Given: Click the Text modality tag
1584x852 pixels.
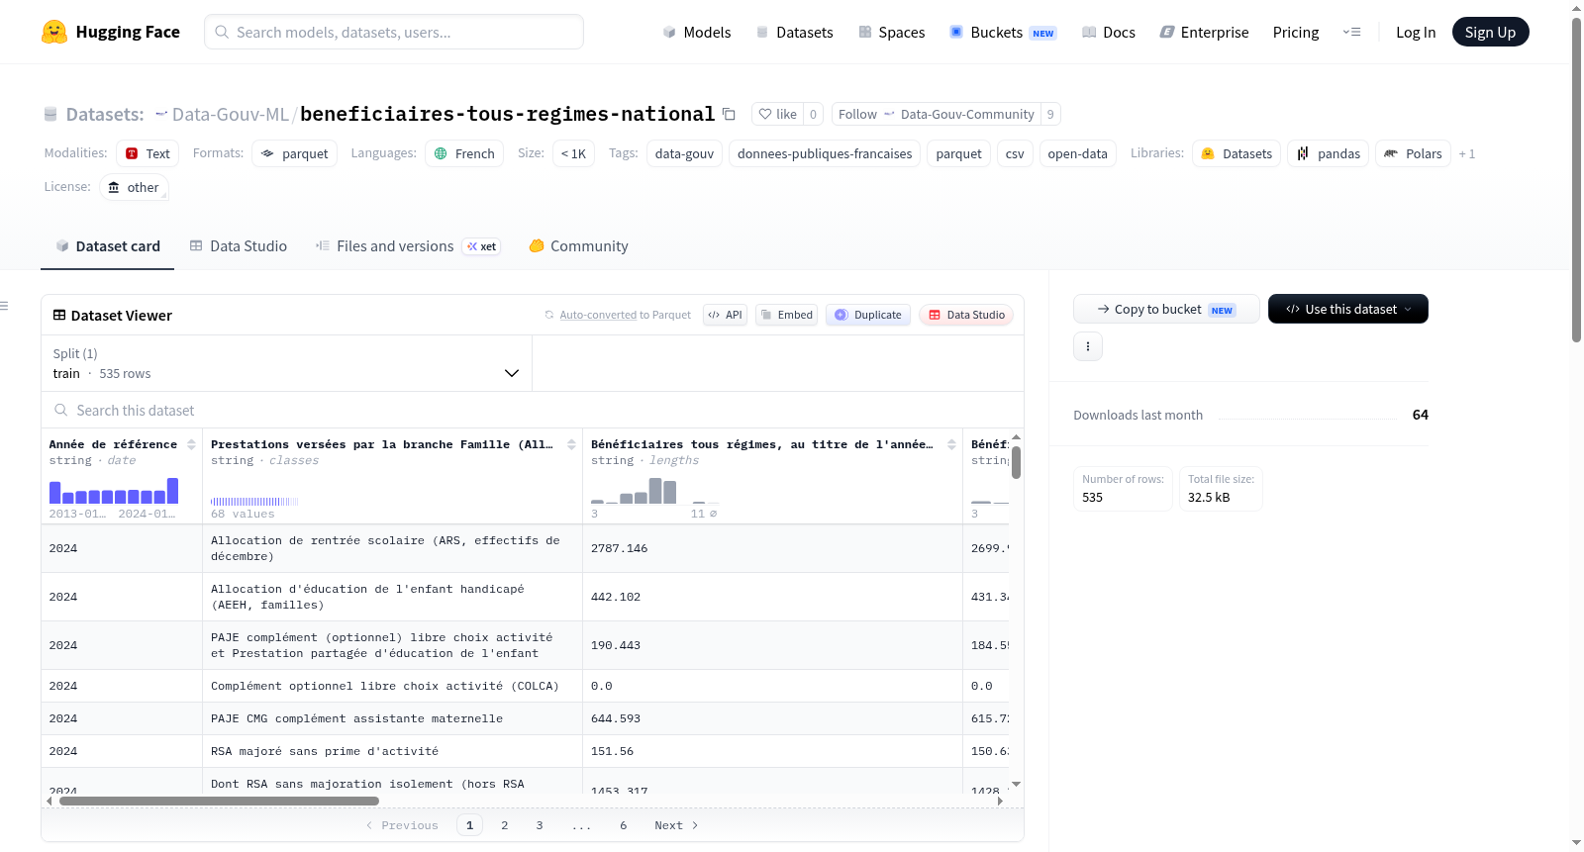Looking at the screenshot, I should pyautogui.click(x=148, y=153).
